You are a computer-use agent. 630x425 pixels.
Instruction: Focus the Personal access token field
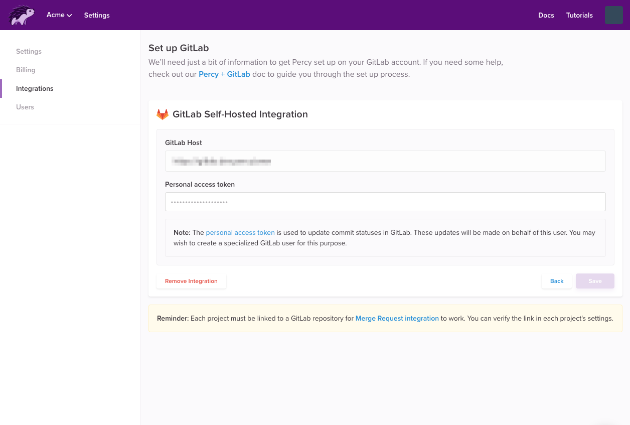tap(385, 202)
